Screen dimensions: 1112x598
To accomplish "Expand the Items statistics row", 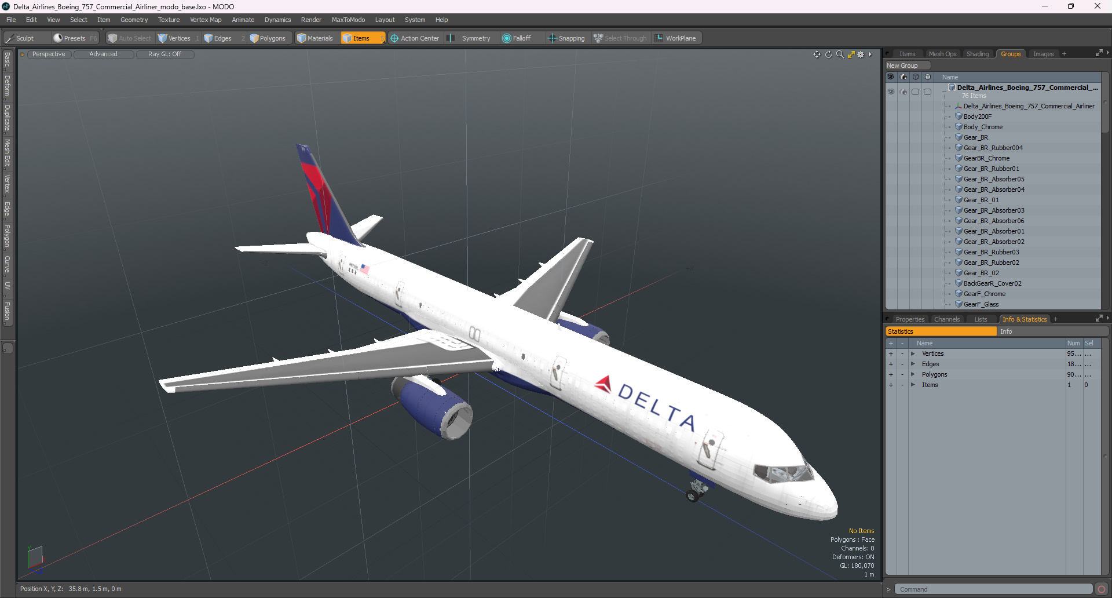I will (913, 385).
